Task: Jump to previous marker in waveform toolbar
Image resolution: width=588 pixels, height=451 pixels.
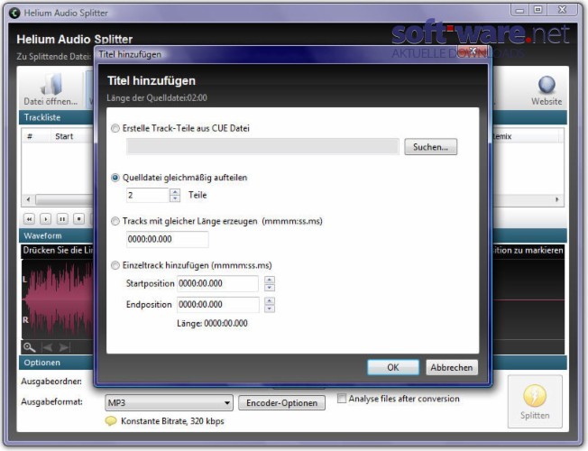Action: pos(48,347)
